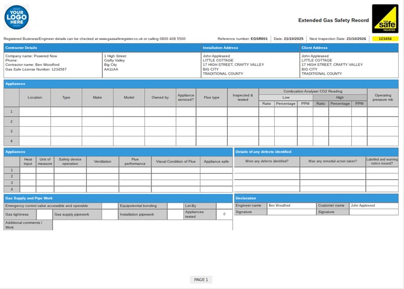Click the 'Appliance safe' cell in row 1
The width and height of the screenshot is (404, 289).
point(216,170)
